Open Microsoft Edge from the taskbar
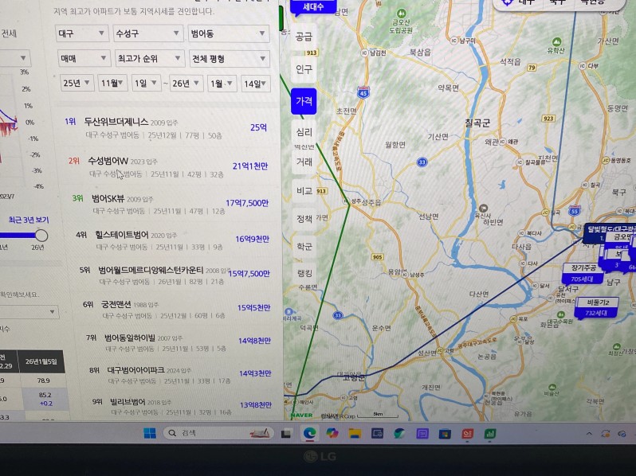Viewport: 636px width, 476px height. pos(310,434)
